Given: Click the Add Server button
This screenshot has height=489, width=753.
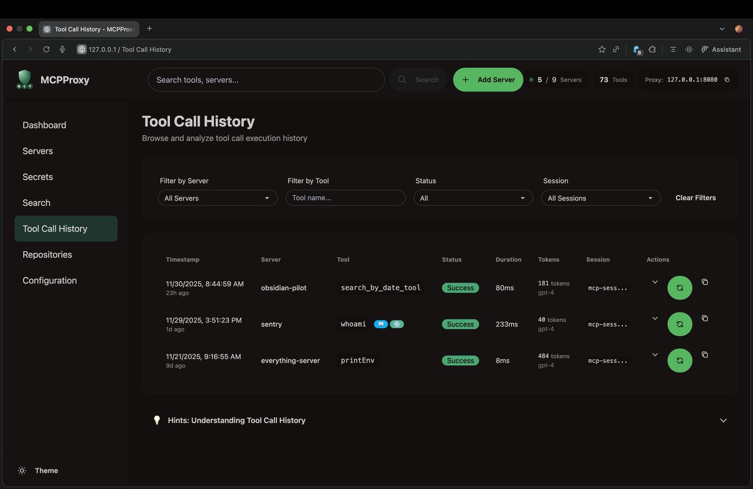Looking at the screenshot, I should coord(488,80).
